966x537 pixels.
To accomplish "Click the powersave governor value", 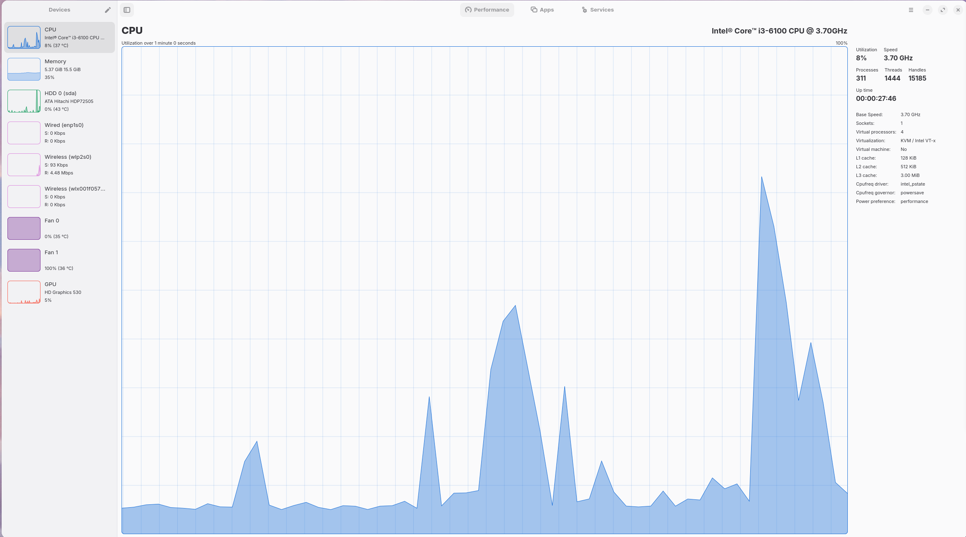I will (912, 193).
